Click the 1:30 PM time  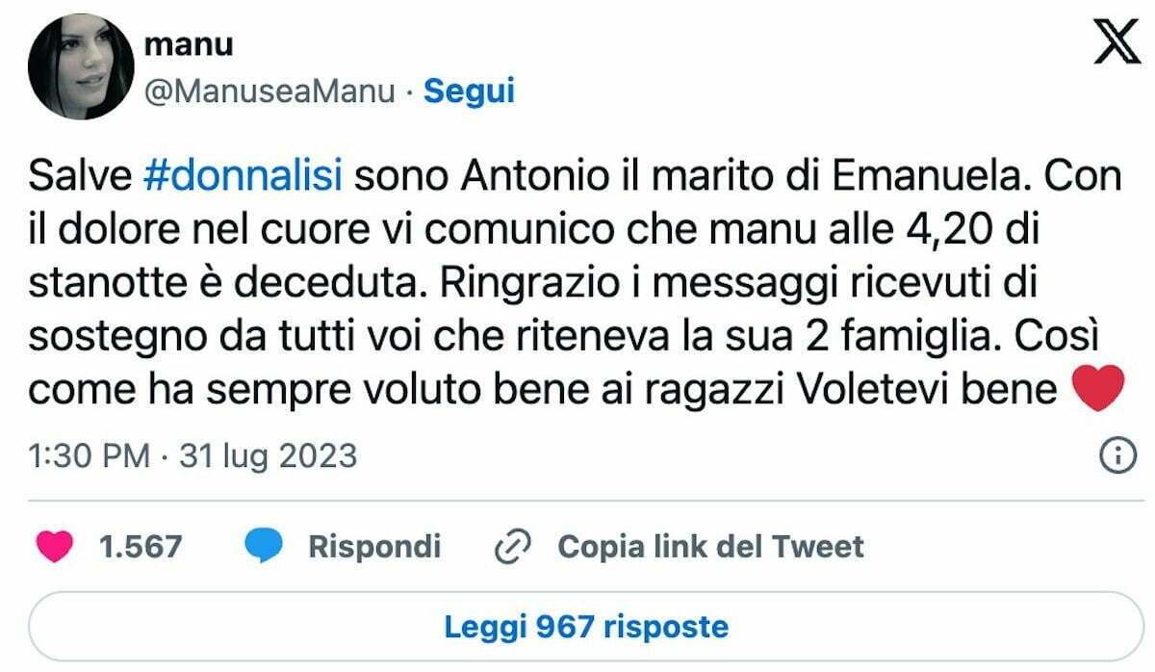[x=90, y=455]
